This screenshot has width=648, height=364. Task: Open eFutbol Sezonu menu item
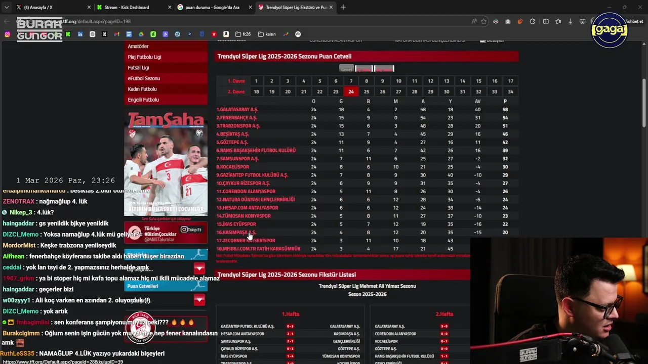click(166, 78)
